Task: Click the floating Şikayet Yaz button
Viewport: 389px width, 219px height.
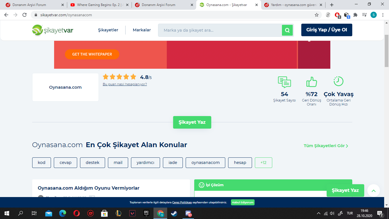Action: [x=345, y=190]
